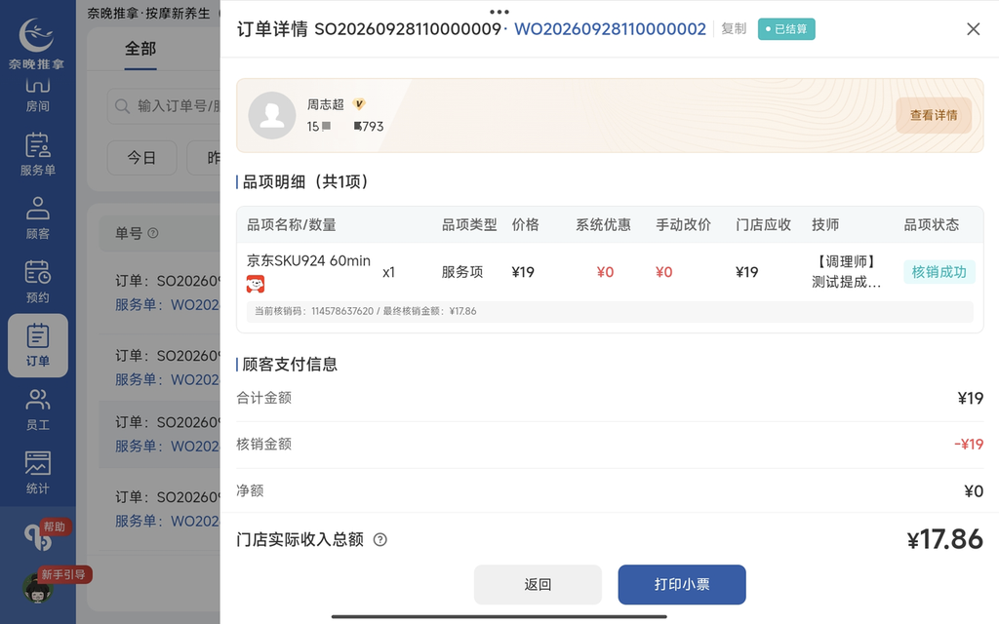Image resolution: width=999 pixels, height=624 pixels.
Task: Copy the order number with 复制
Action: pos(734,28)
